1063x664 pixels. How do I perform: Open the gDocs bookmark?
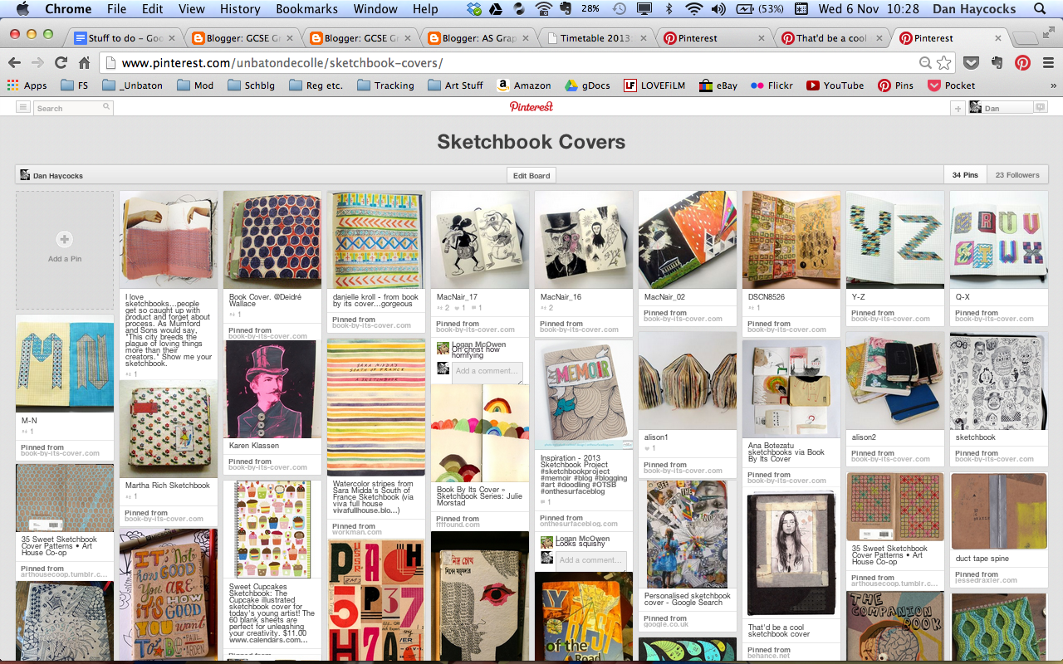tap(588, 85)
